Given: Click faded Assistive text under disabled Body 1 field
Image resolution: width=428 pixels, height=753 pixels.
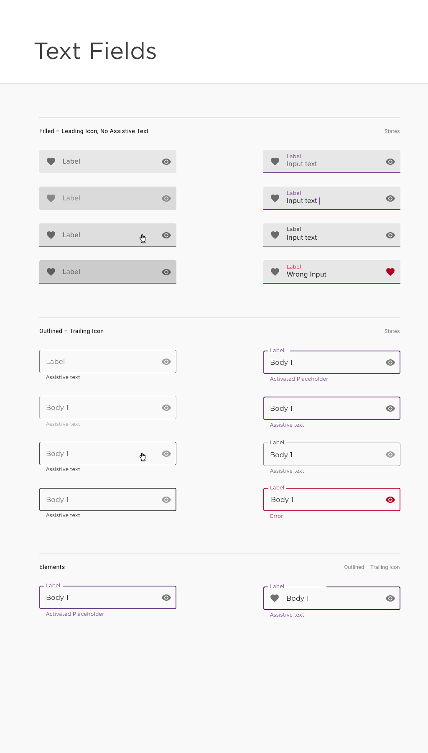Looking at the screenshot, I should [x=63, y=424].
